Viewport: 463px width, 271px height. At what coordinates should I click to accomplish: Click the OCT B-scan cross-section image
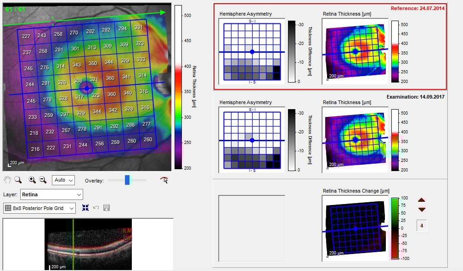[88, 244]
